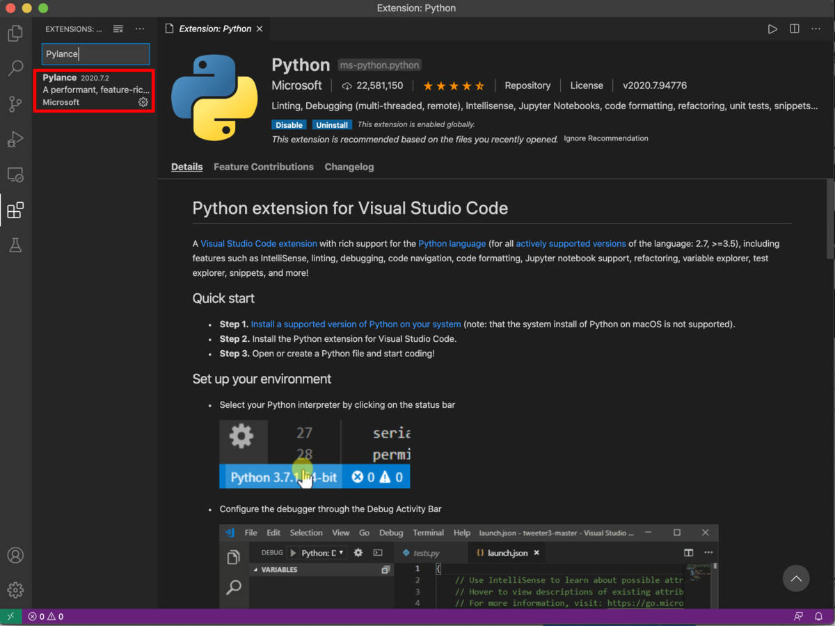Switch to the Details tab
This screenshot has height=626, width=835.
(187, 167)
